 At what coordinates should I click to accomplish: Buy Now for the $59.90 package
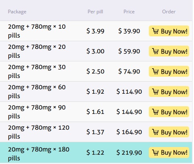tap(169, 51)
